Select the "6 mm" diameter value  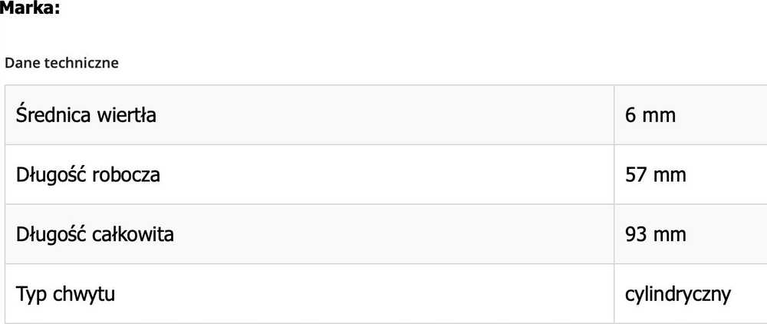tap(650, 115)
